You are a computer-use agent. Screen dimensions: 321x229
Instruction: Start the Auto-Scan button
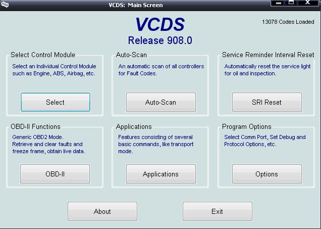(161, 102)
